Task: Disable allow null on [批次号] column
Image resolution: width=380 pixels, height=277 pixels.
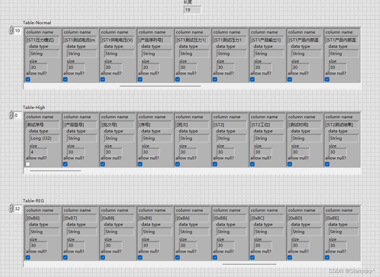Action: [103, 164]
